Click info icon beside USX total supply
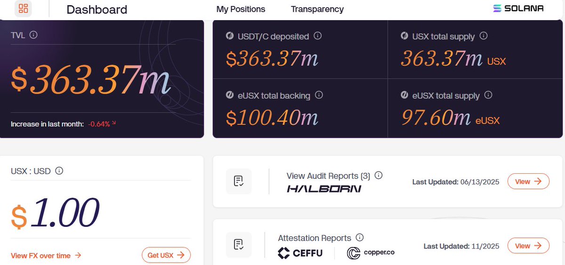 pos(483,36)
